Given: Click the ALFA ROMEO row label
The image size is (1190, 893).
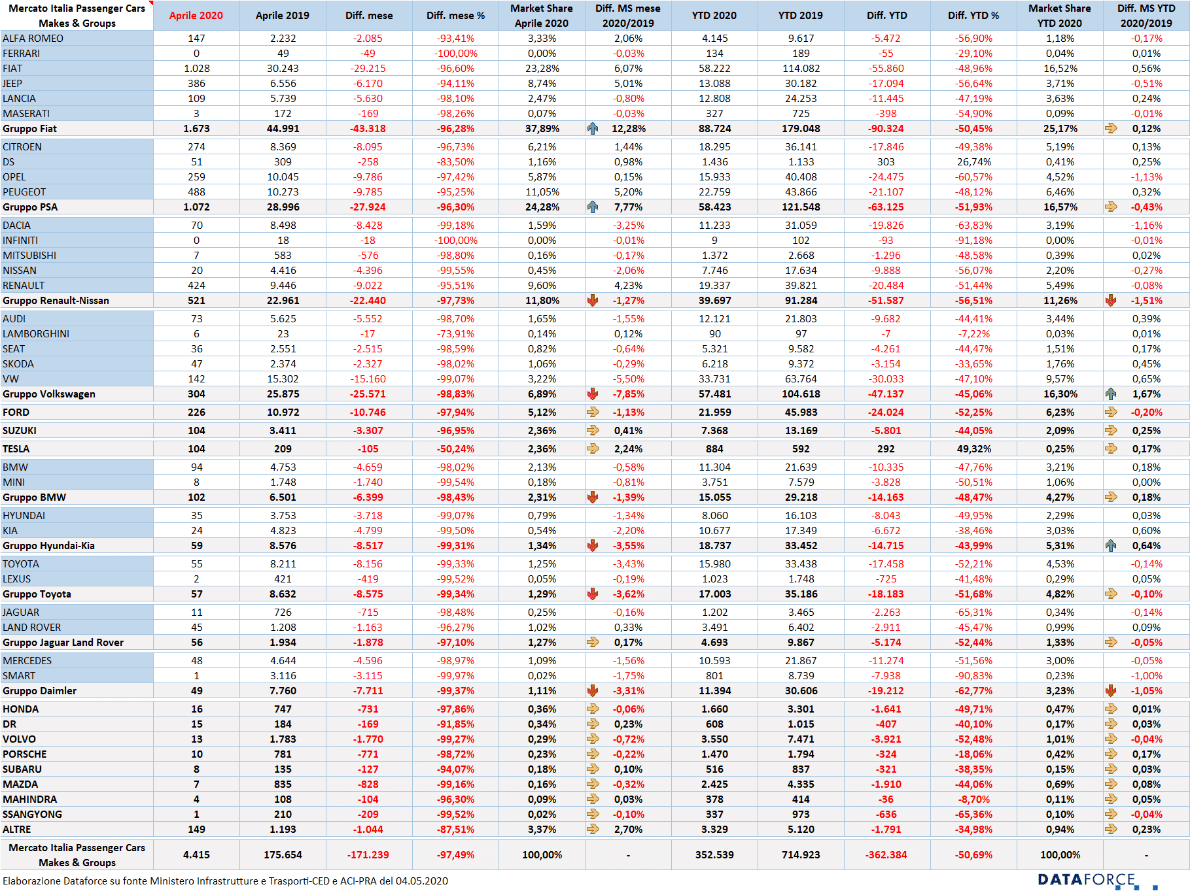Looking at the screenshot, I should [33, 39].
